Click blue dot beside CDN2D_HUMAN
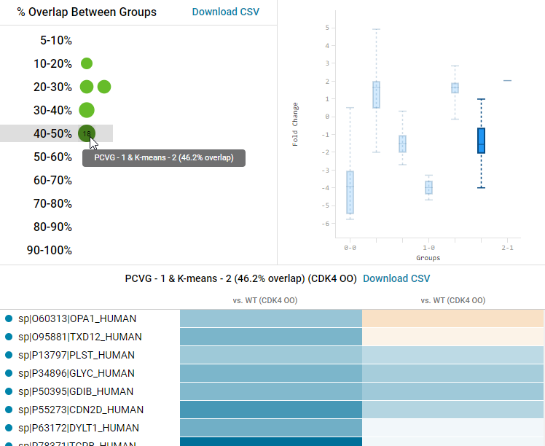This screenshot has height=446, width=545. [x=9, y=410]
